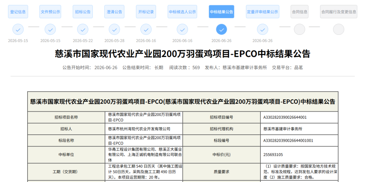Click the bid price 255693105
Screen dimensions: 367x182
pyautogui.click(x=273, y=155)
